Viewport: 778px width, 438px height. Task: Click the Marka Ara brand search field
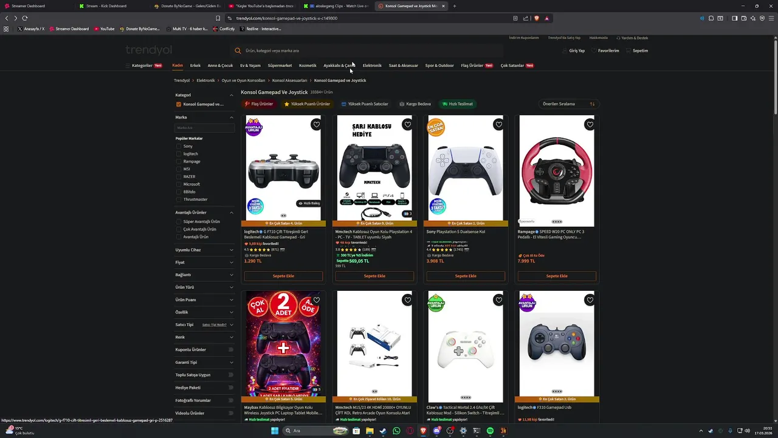click(x=204, y=128)
